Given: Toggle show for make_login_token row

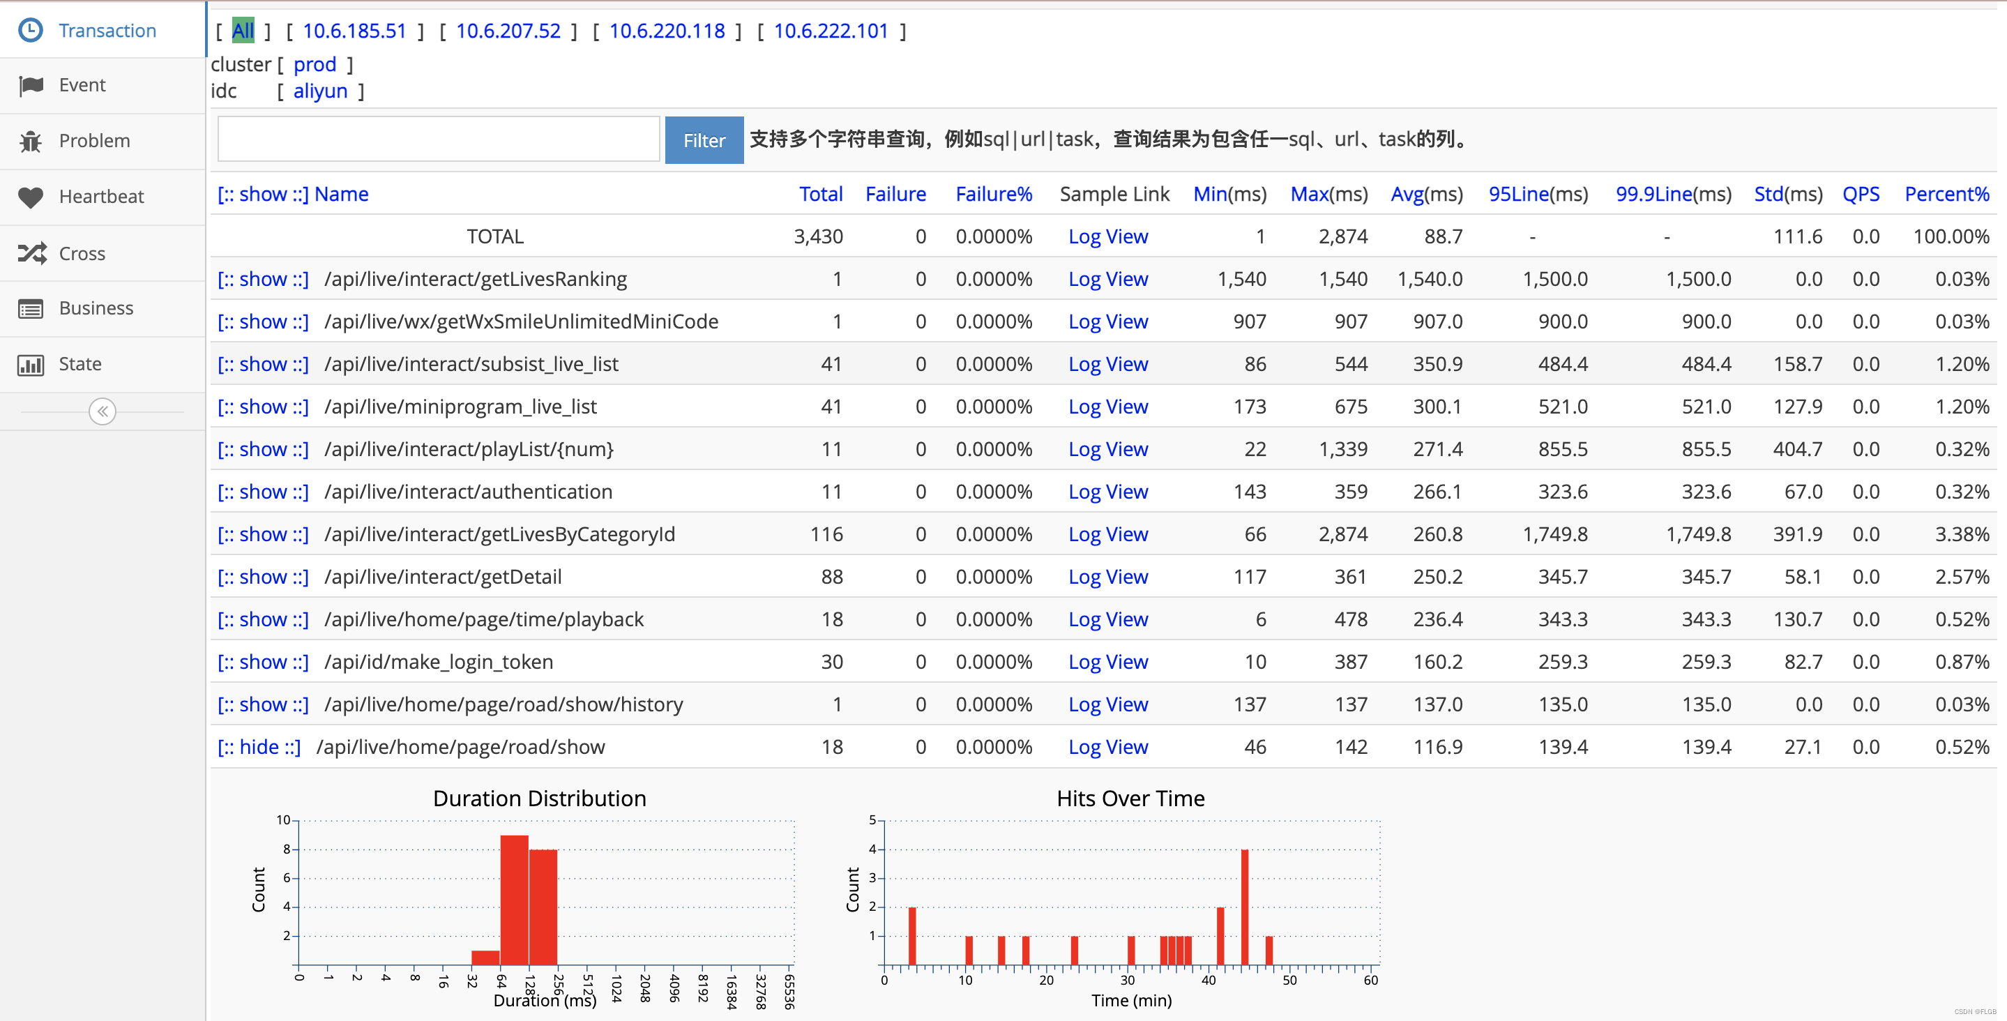Looking at the screenshot, I should coord(263,663).
